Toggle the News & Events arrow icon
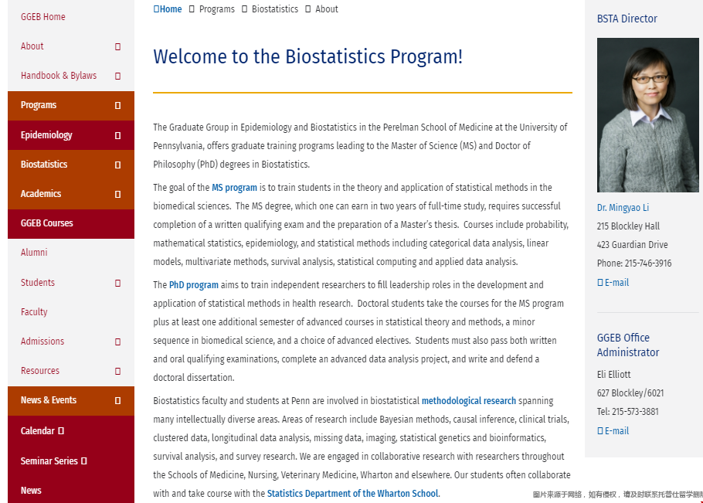703x503 pixels. (x=117, y=400)
